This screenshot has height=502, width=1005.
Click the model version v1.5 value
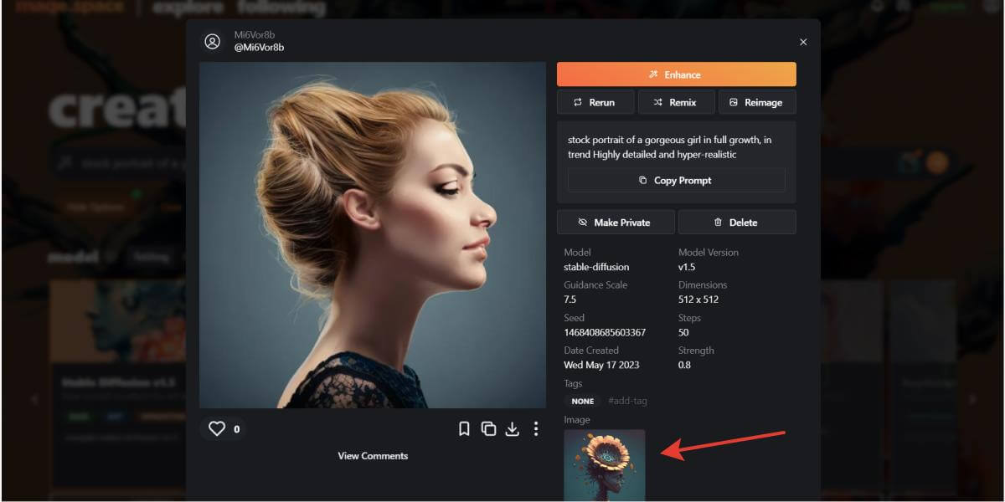688,267
